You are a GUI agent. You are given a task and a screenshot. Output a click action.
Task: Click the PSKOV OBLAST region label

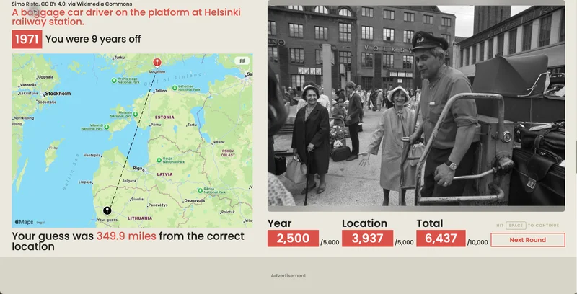(228, 153)
